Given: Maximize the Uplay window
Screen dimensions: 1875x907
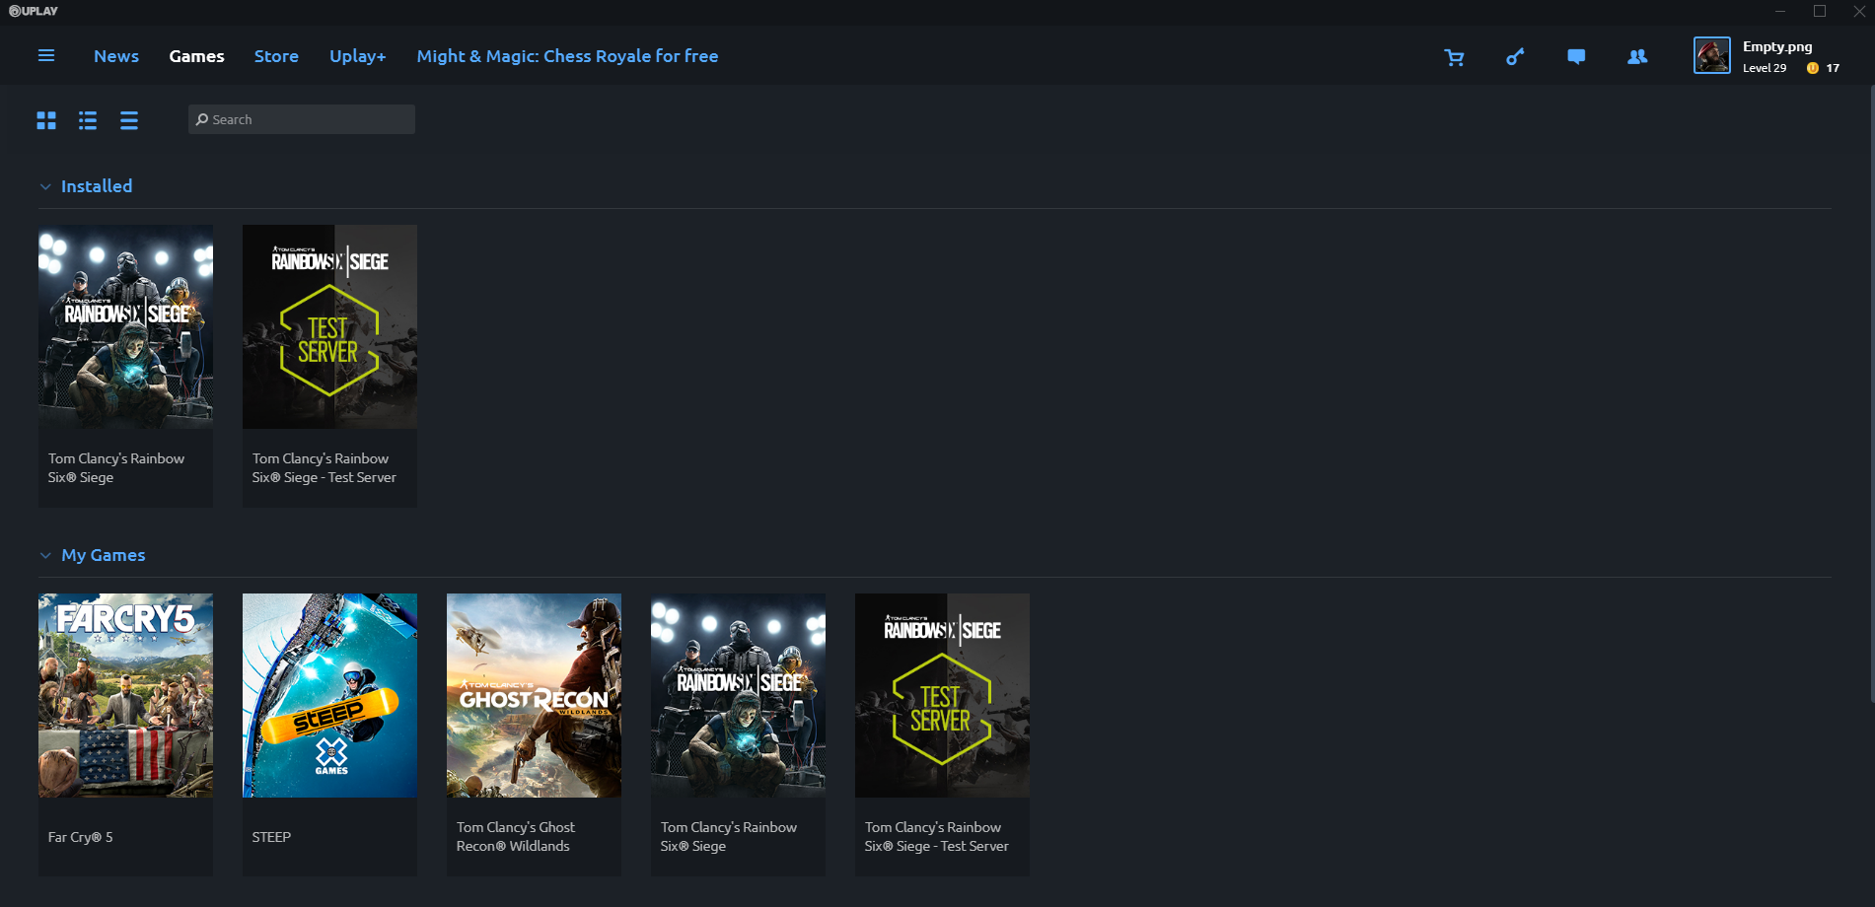Looking at the screenshot, I should [1820, 12].
